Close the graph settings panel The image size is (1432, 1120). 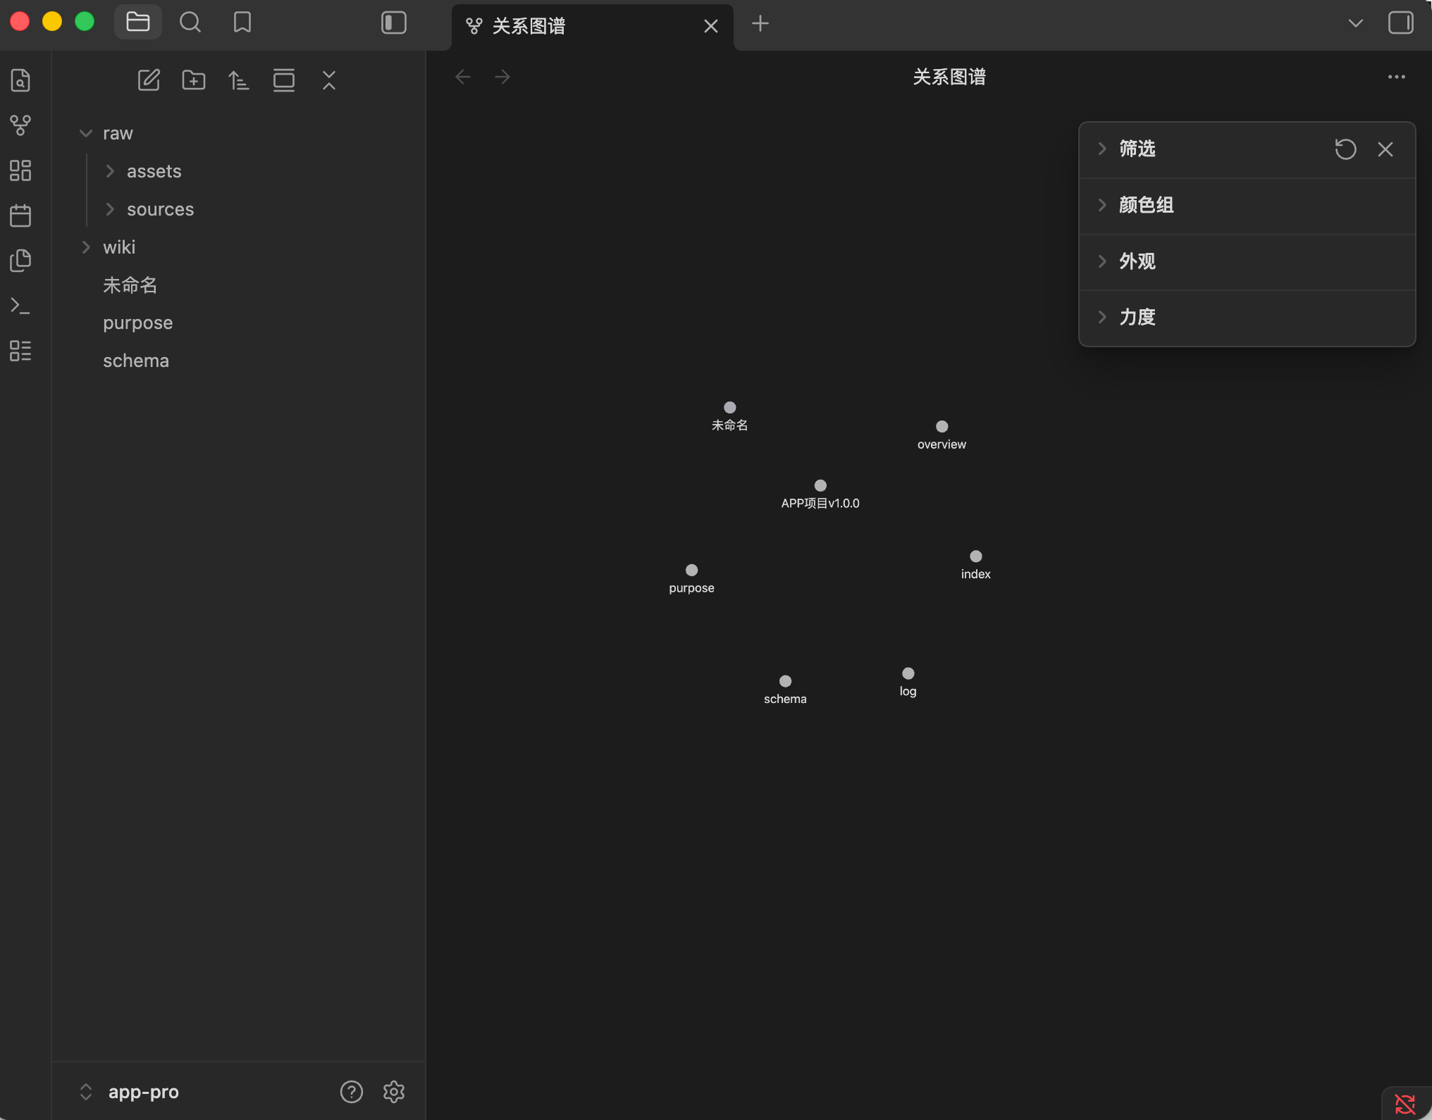(x=1385, y=149)
